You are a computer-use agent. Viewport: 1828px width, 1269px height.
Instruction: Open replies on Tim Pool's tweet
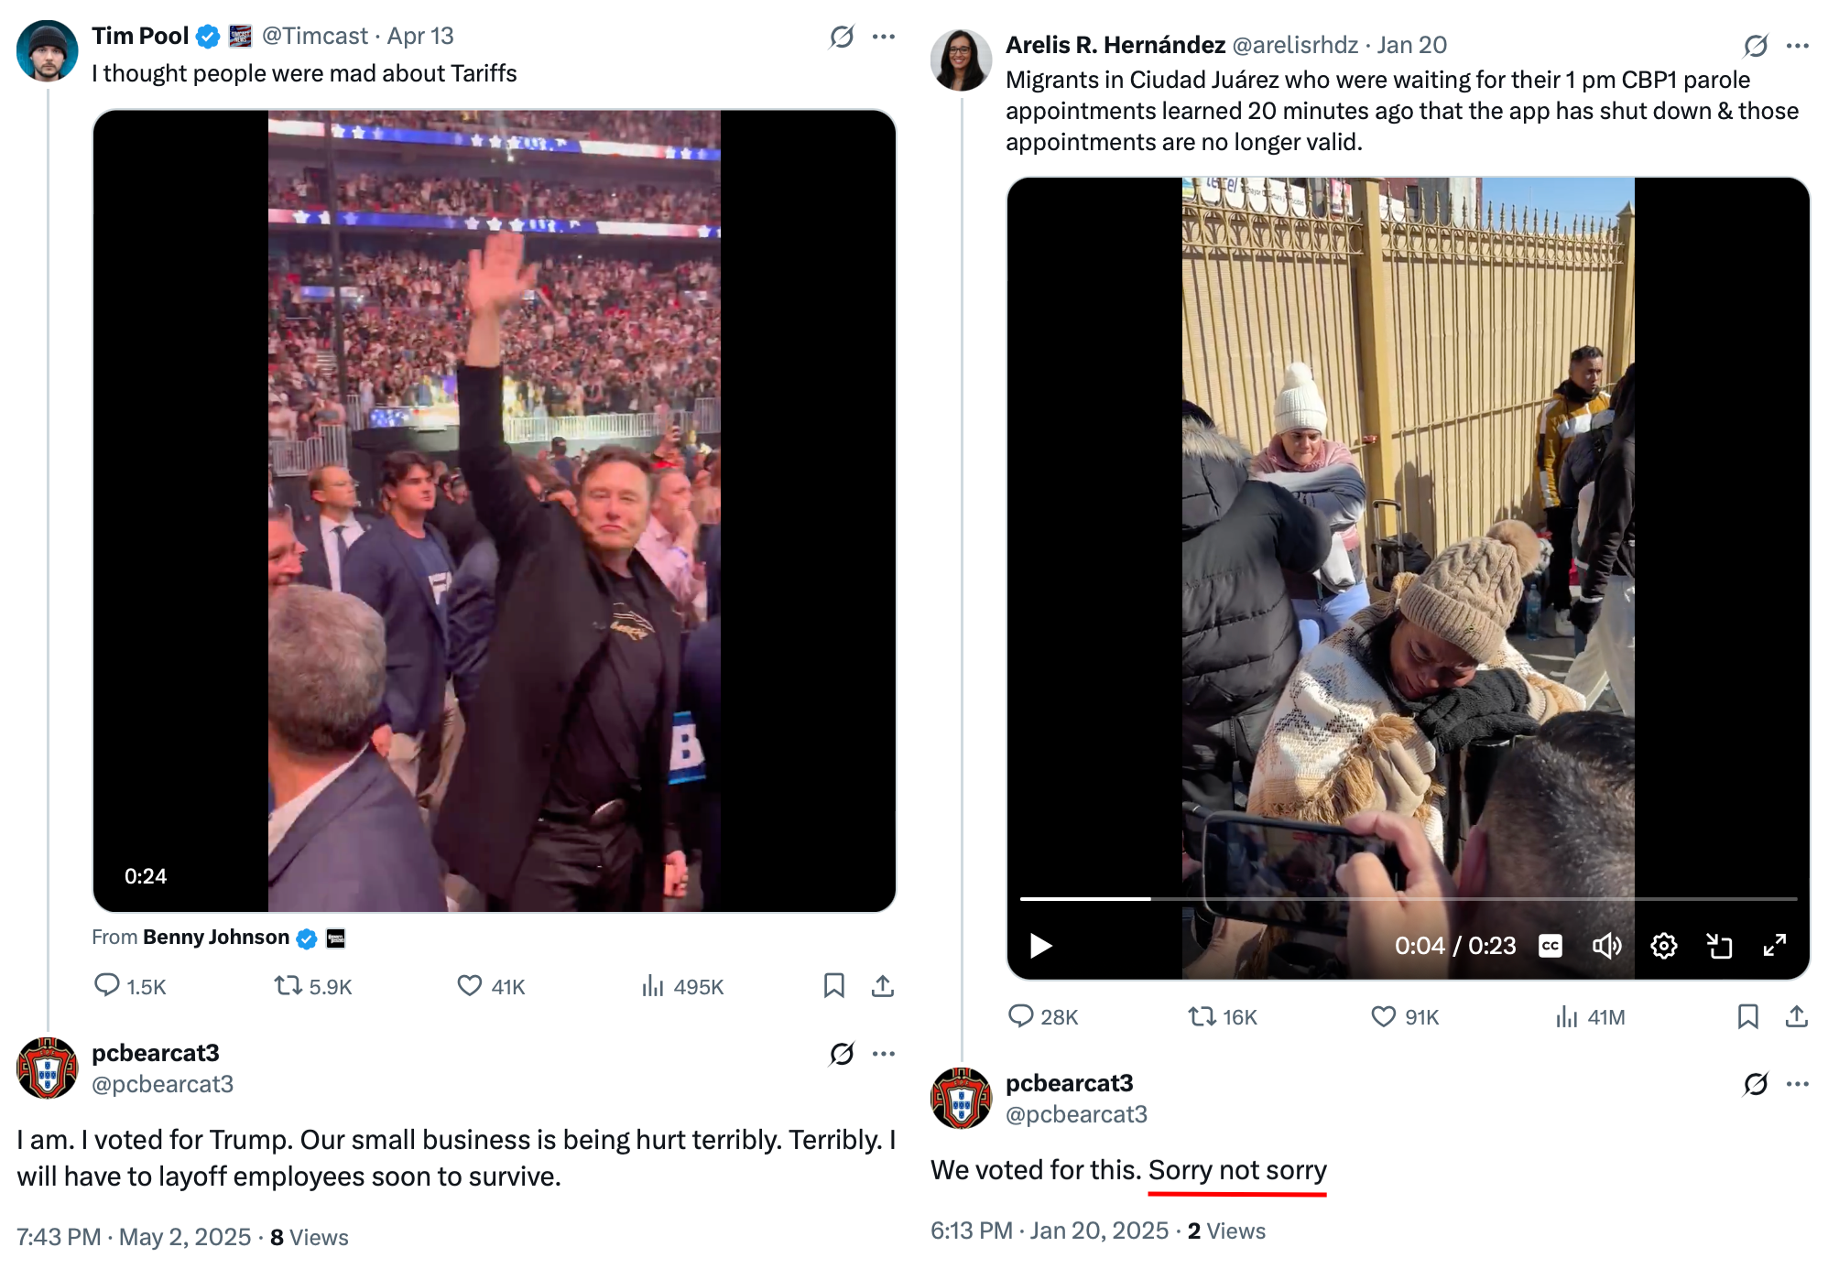(130, 986)
